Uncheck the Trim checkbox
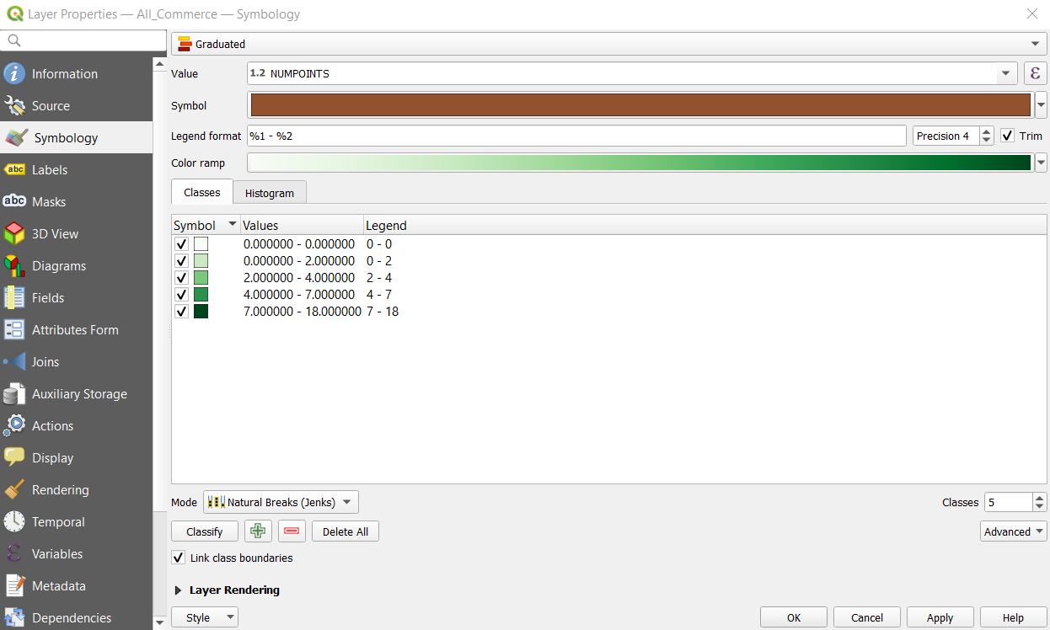 1008,136
